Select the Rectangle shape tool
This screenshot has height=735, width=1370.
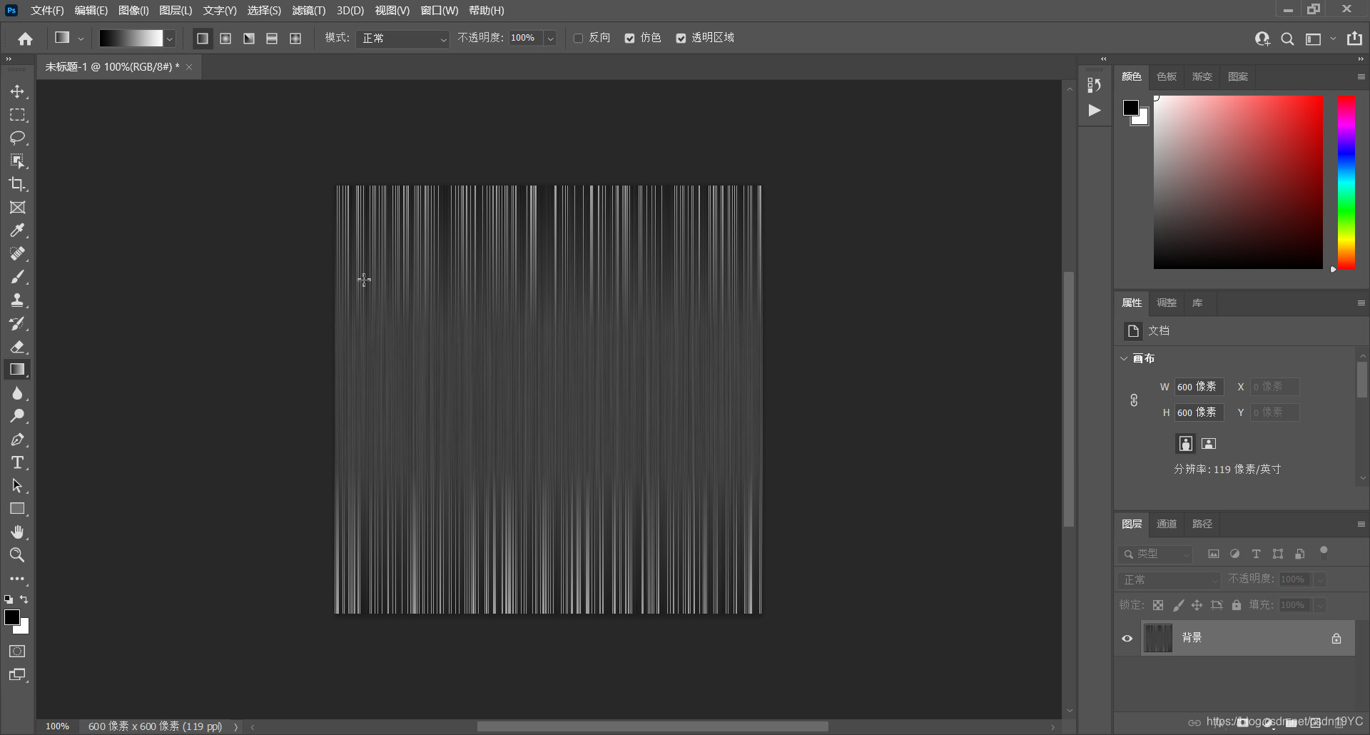(x=17, y=509)
